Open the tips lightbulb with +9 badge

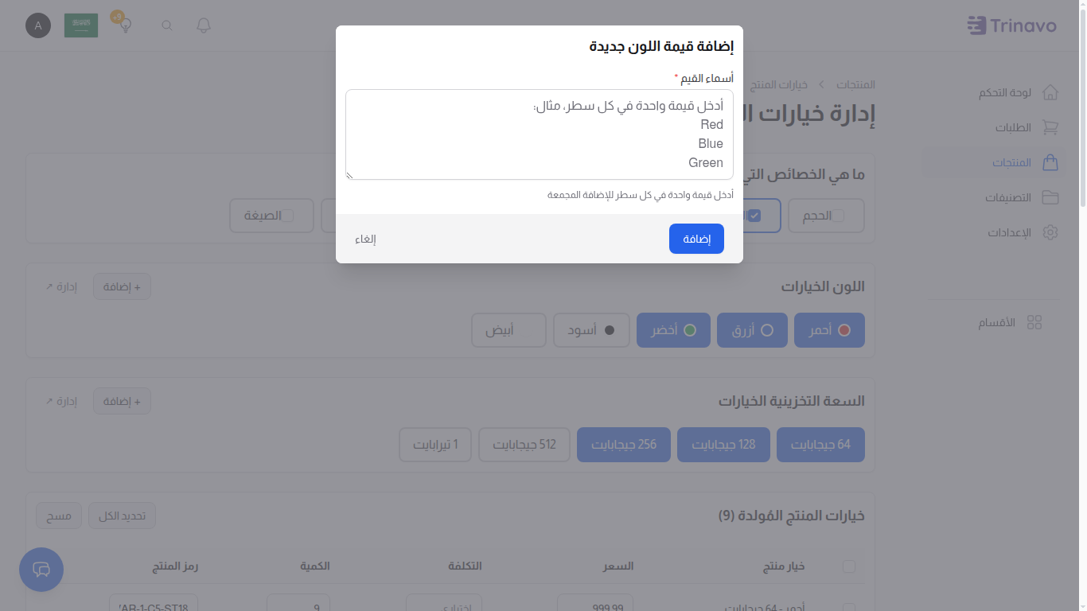coord(124,25)
